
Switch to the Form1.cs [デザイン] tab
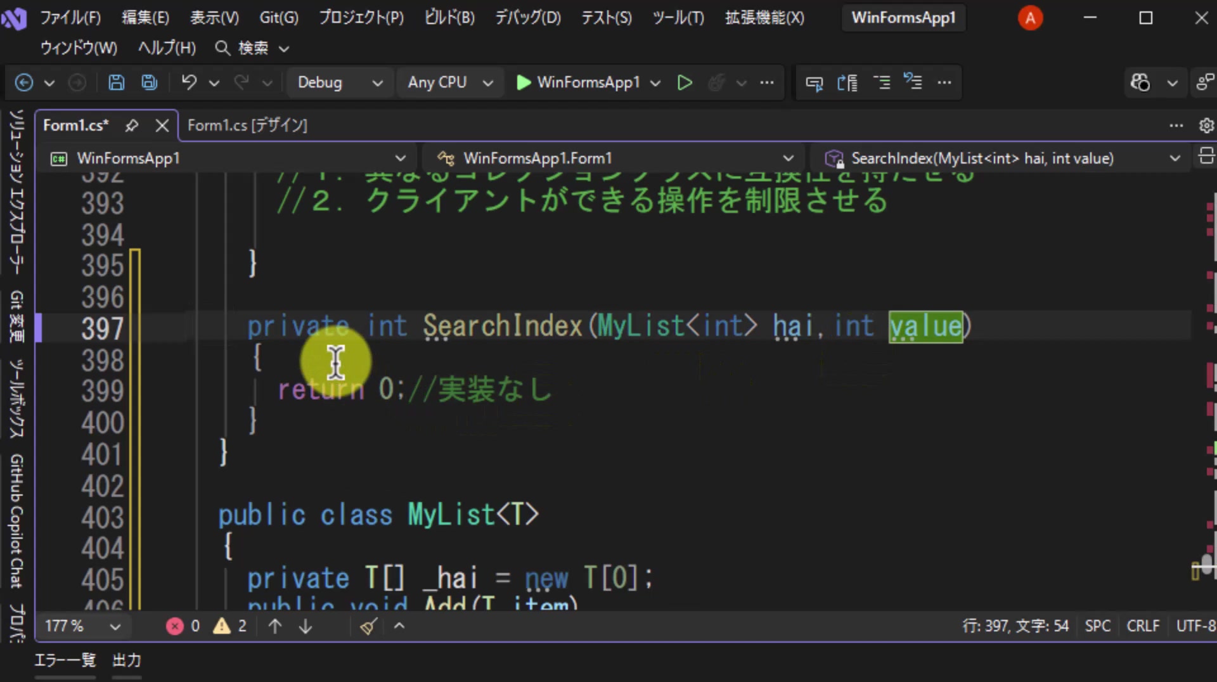coord(247,125)
